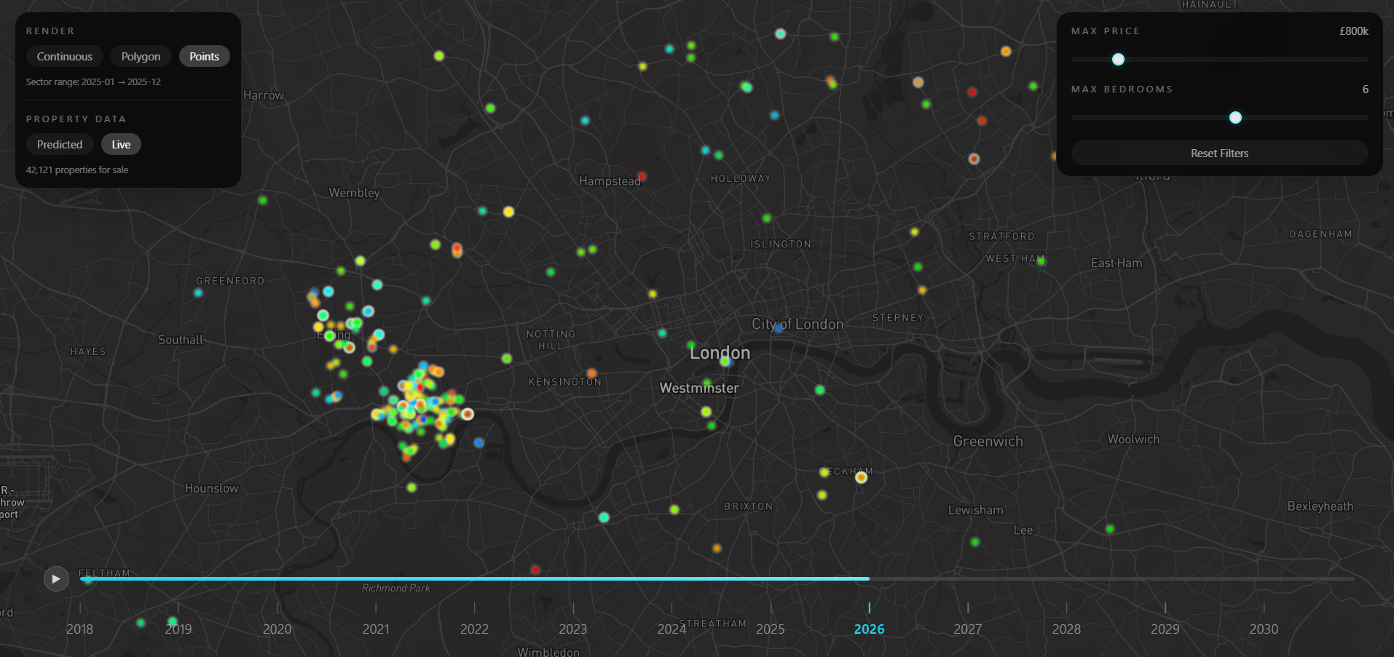Click the '42,121 properties for sale' text

(x=77, y=169)
